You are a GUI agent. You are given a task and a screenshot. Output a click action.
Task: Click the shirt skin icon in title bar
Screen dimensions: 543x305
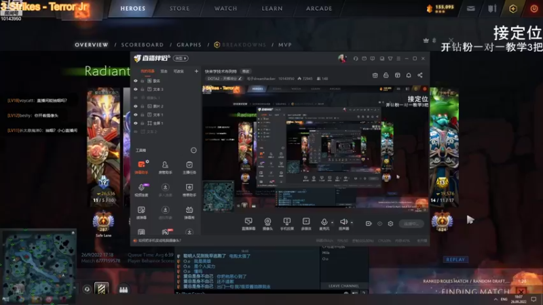click(390, 58)
